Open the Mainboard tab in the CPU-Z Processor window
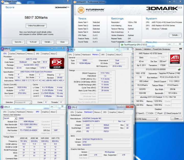The height and width of the screenshot is (160, 184). click(21, 54)
